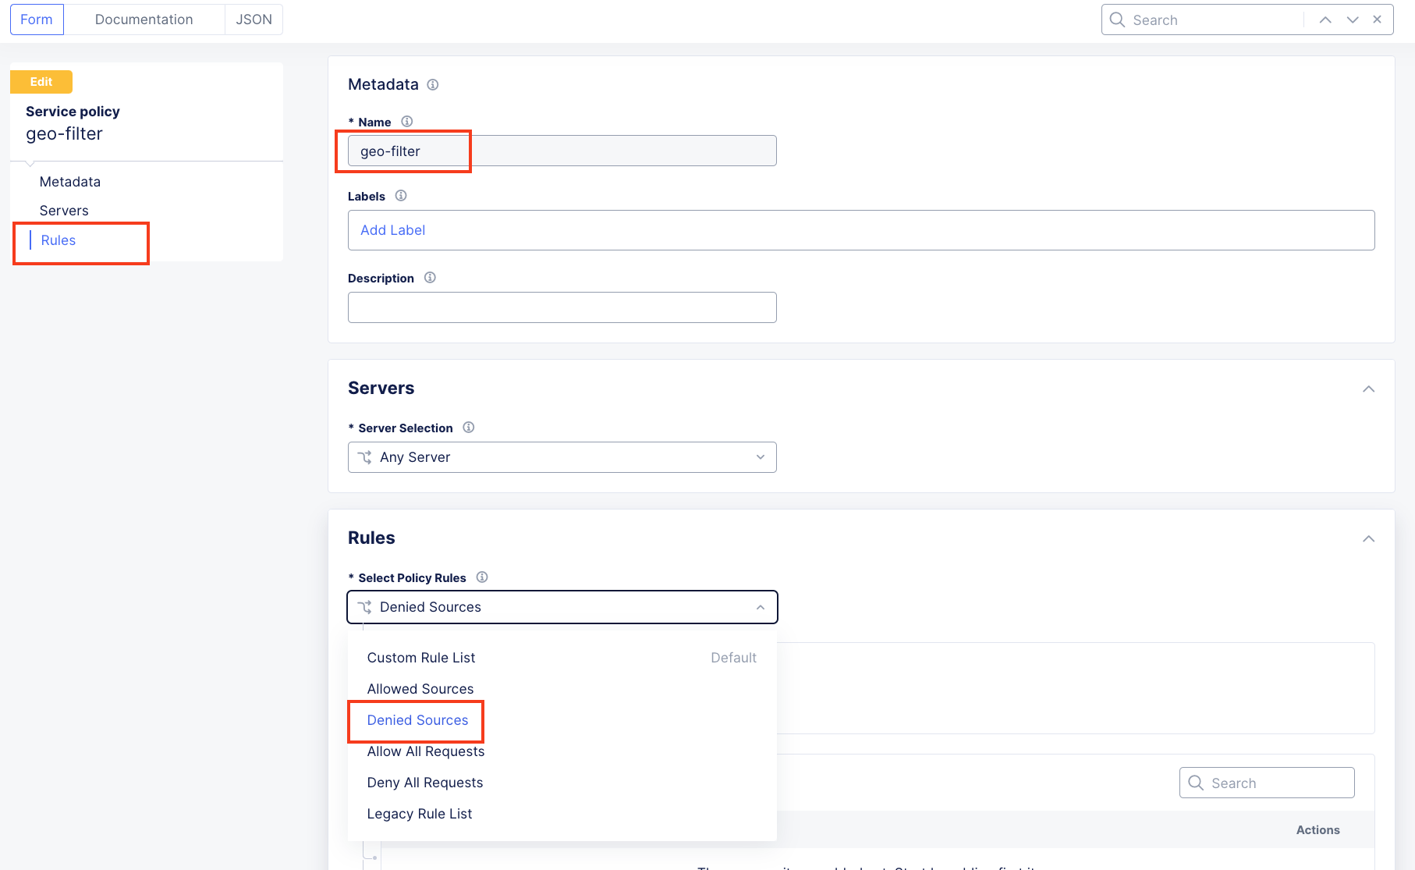This screenshot has height=870, width=1415.
Task: Click the info icon beside Description
Action: pos(430,278)
